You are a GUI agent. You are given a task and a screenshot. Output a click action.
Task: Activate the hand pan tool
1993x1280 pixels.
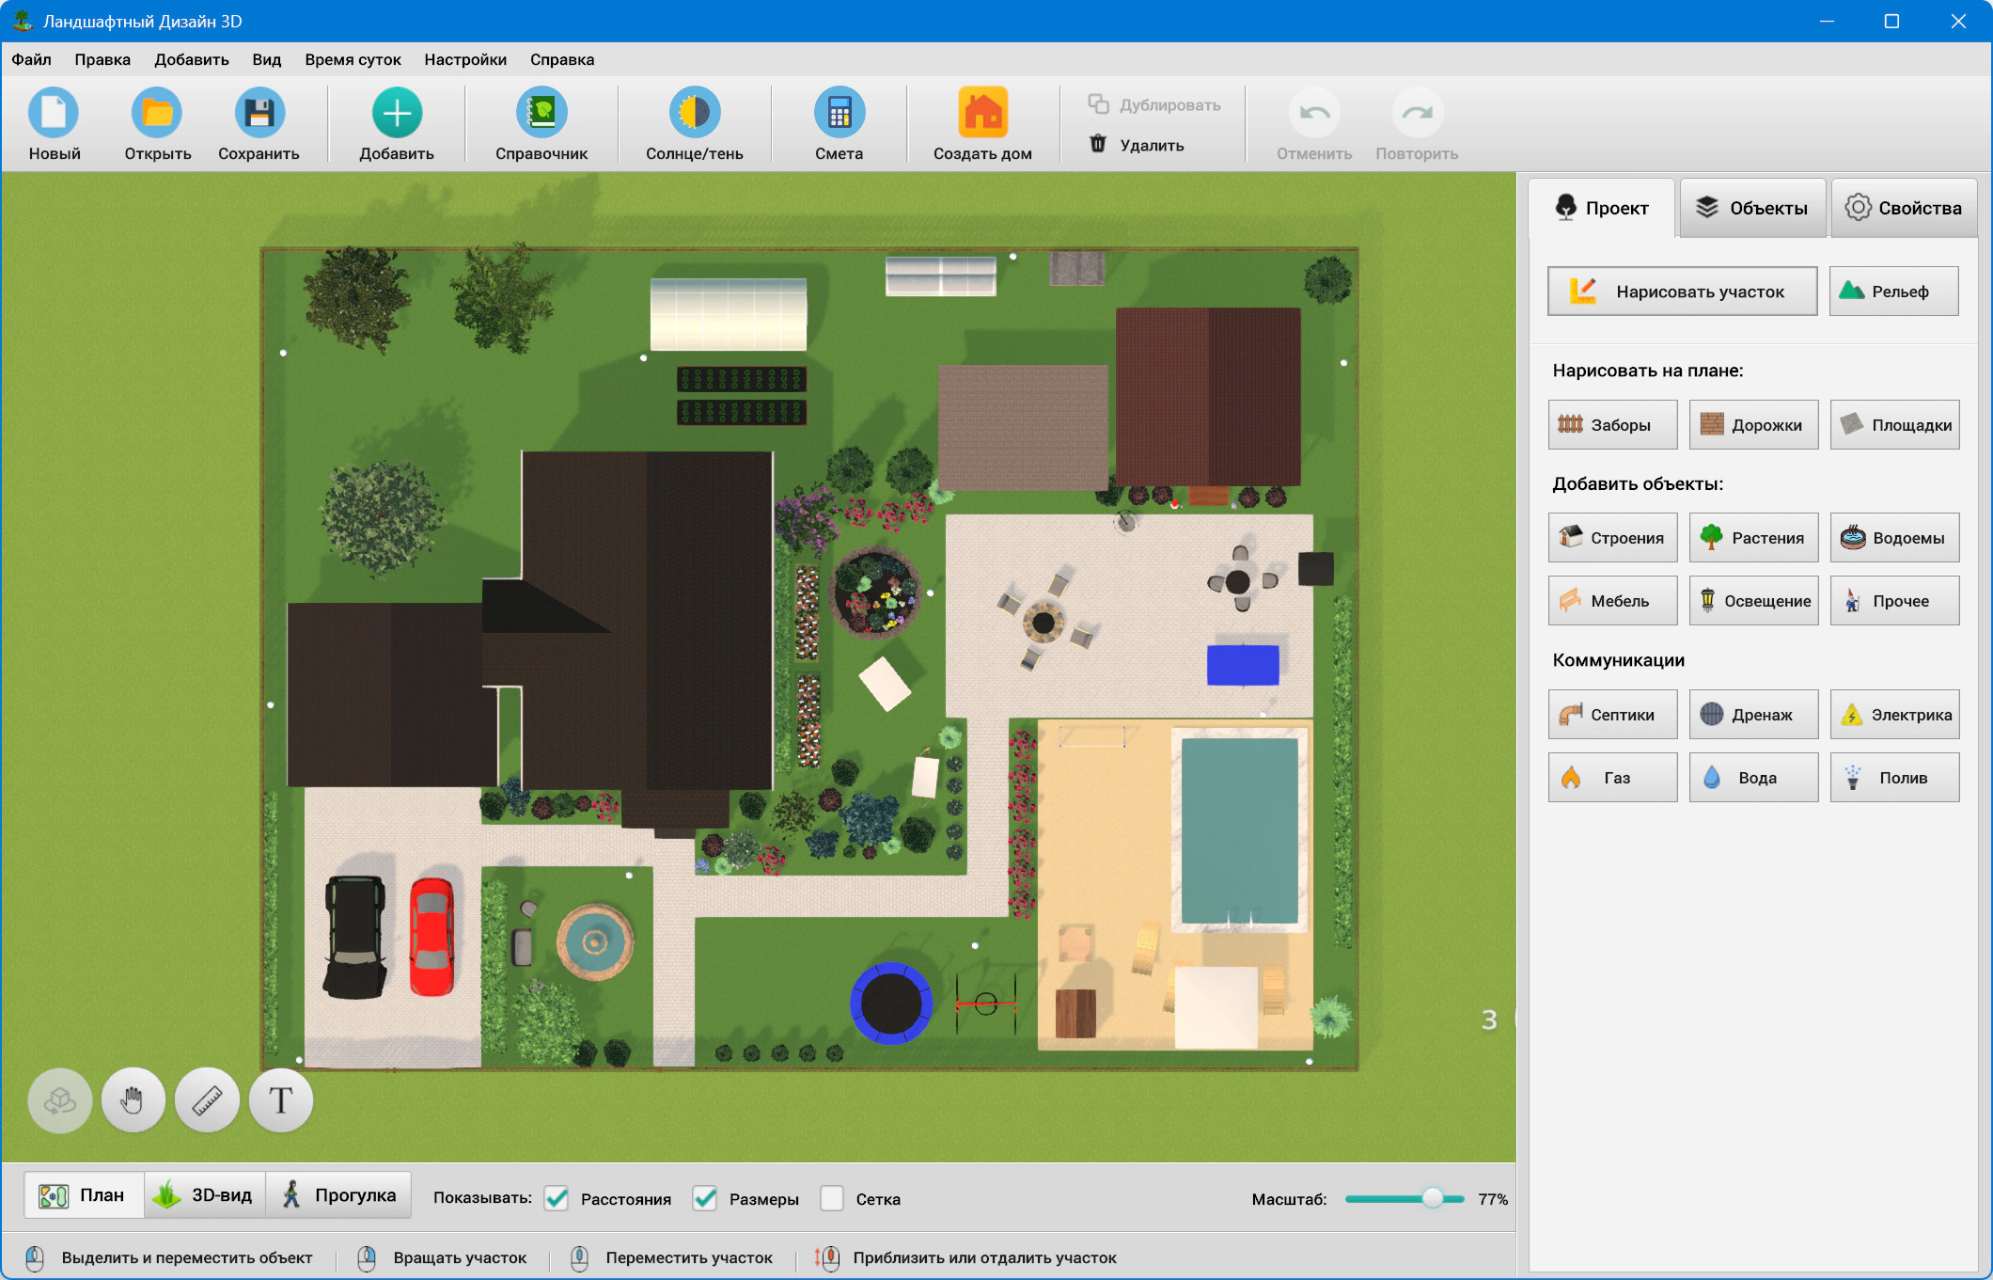click(133, 1099)
